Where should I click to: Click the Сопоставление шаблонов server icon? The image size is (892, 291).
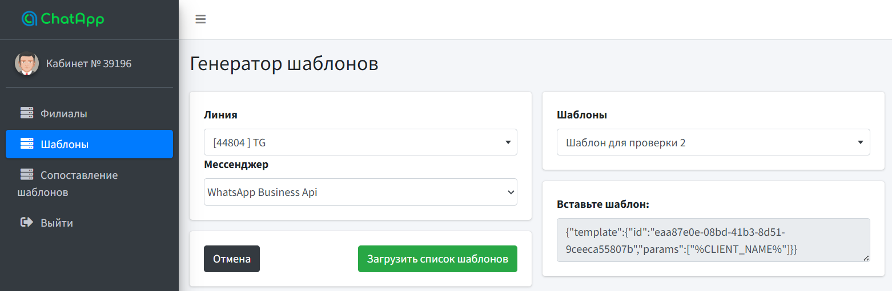27,175
